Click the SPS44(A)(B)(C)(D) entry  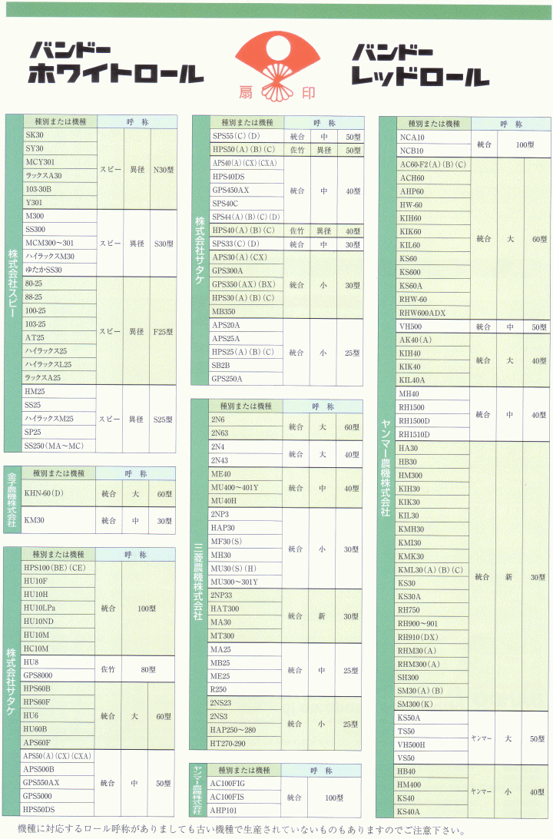tap(247, 217)
